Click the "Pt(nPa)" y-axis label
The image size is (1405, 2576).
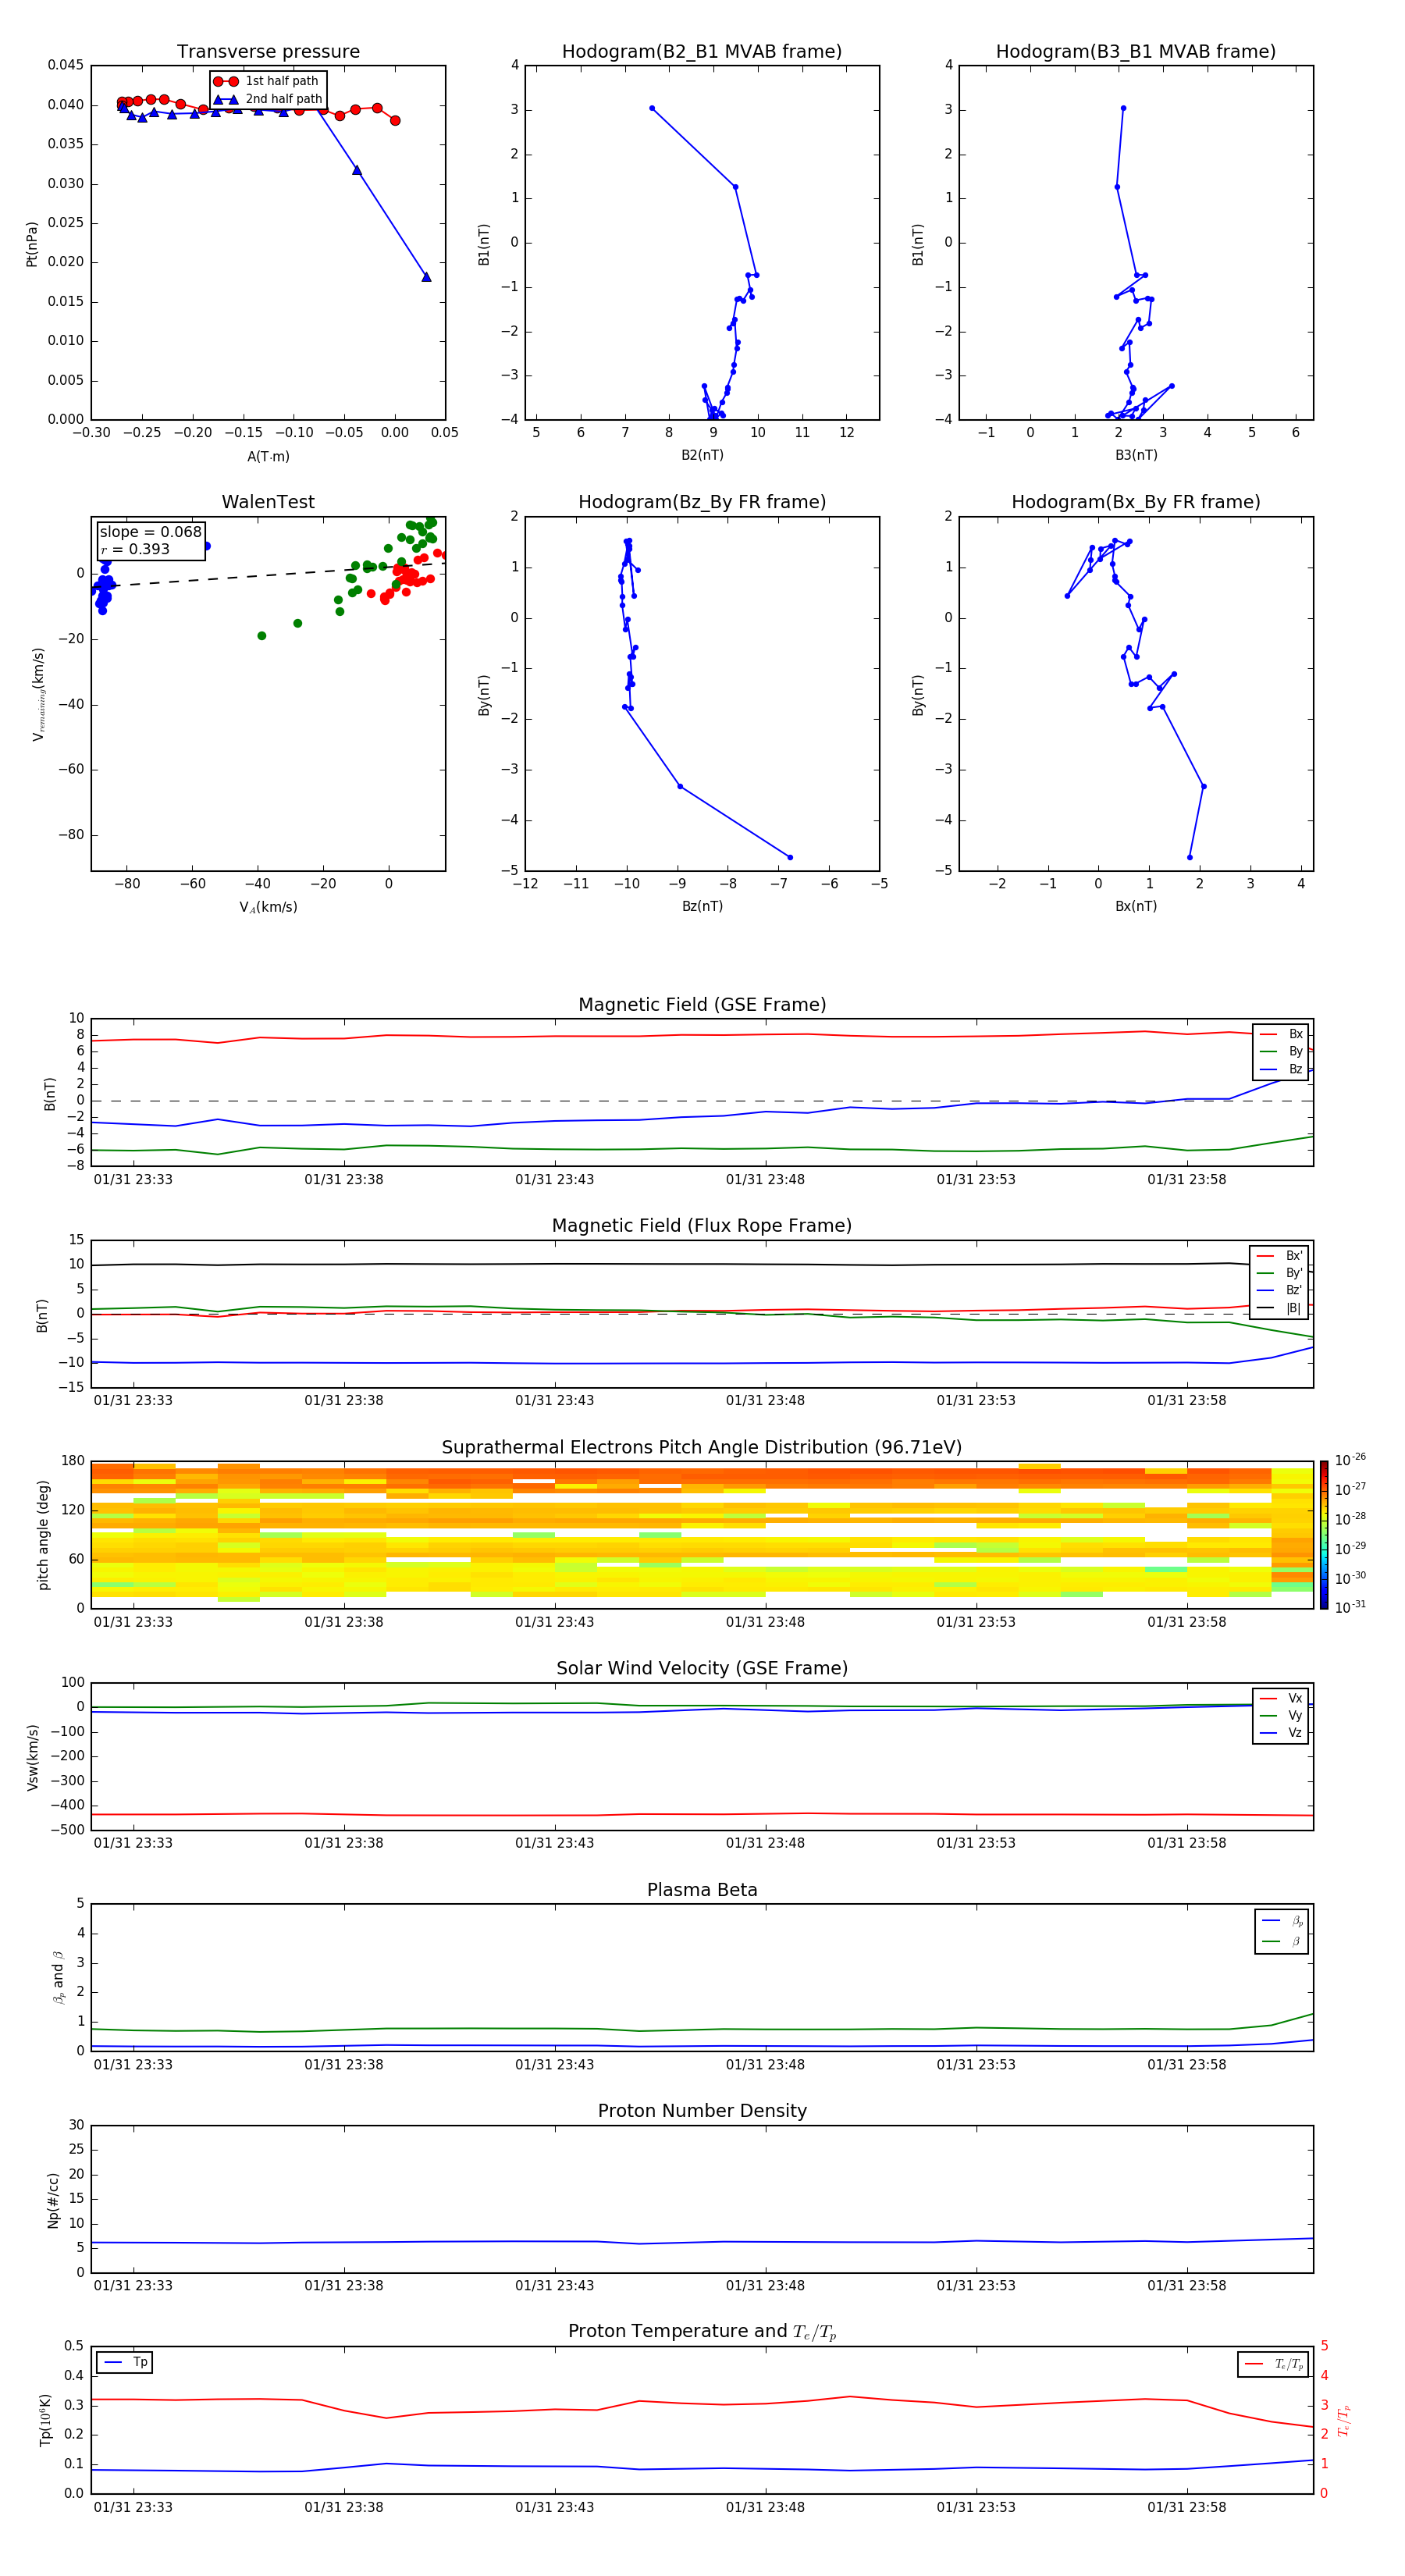tap(31, 244)
